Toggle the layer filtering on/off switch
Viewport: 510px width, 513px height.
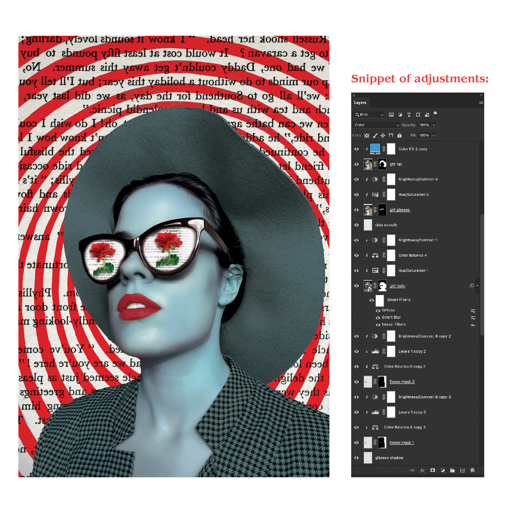click(435, 114)
